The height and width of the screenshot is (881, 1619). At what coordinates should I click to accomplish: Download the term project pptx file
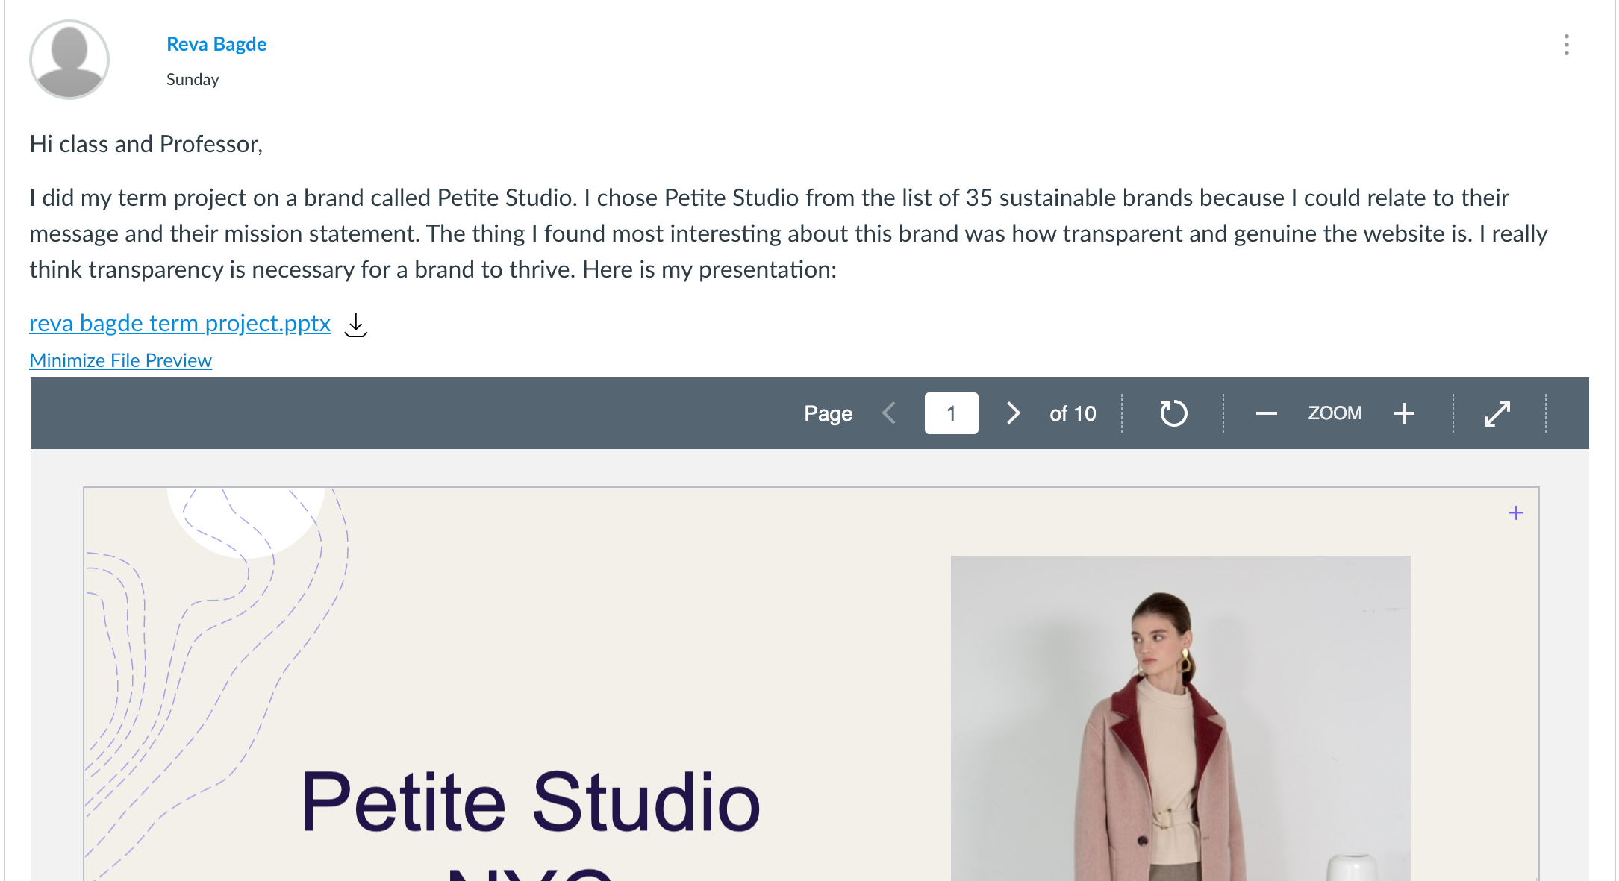356,325
